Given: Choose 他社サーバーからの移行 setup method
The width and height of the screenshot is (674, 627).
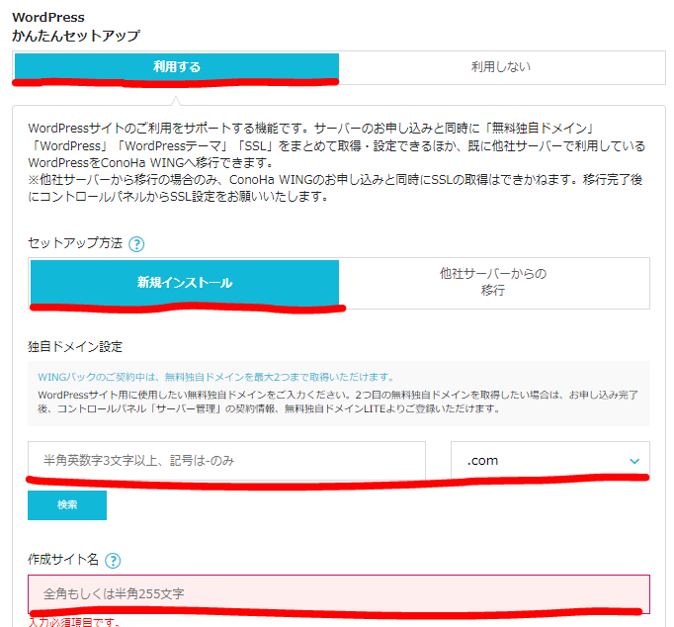Looking at the screenshot, I should 493,283.
